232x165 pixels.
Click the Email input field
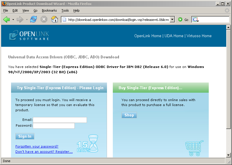tap(60, 120)
